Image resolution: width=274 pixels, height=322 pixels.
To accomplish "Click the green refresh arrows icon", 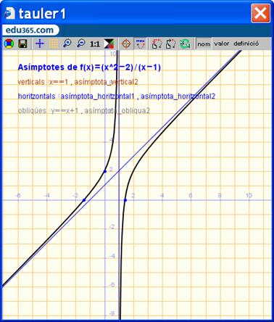I will coord(185,44).
